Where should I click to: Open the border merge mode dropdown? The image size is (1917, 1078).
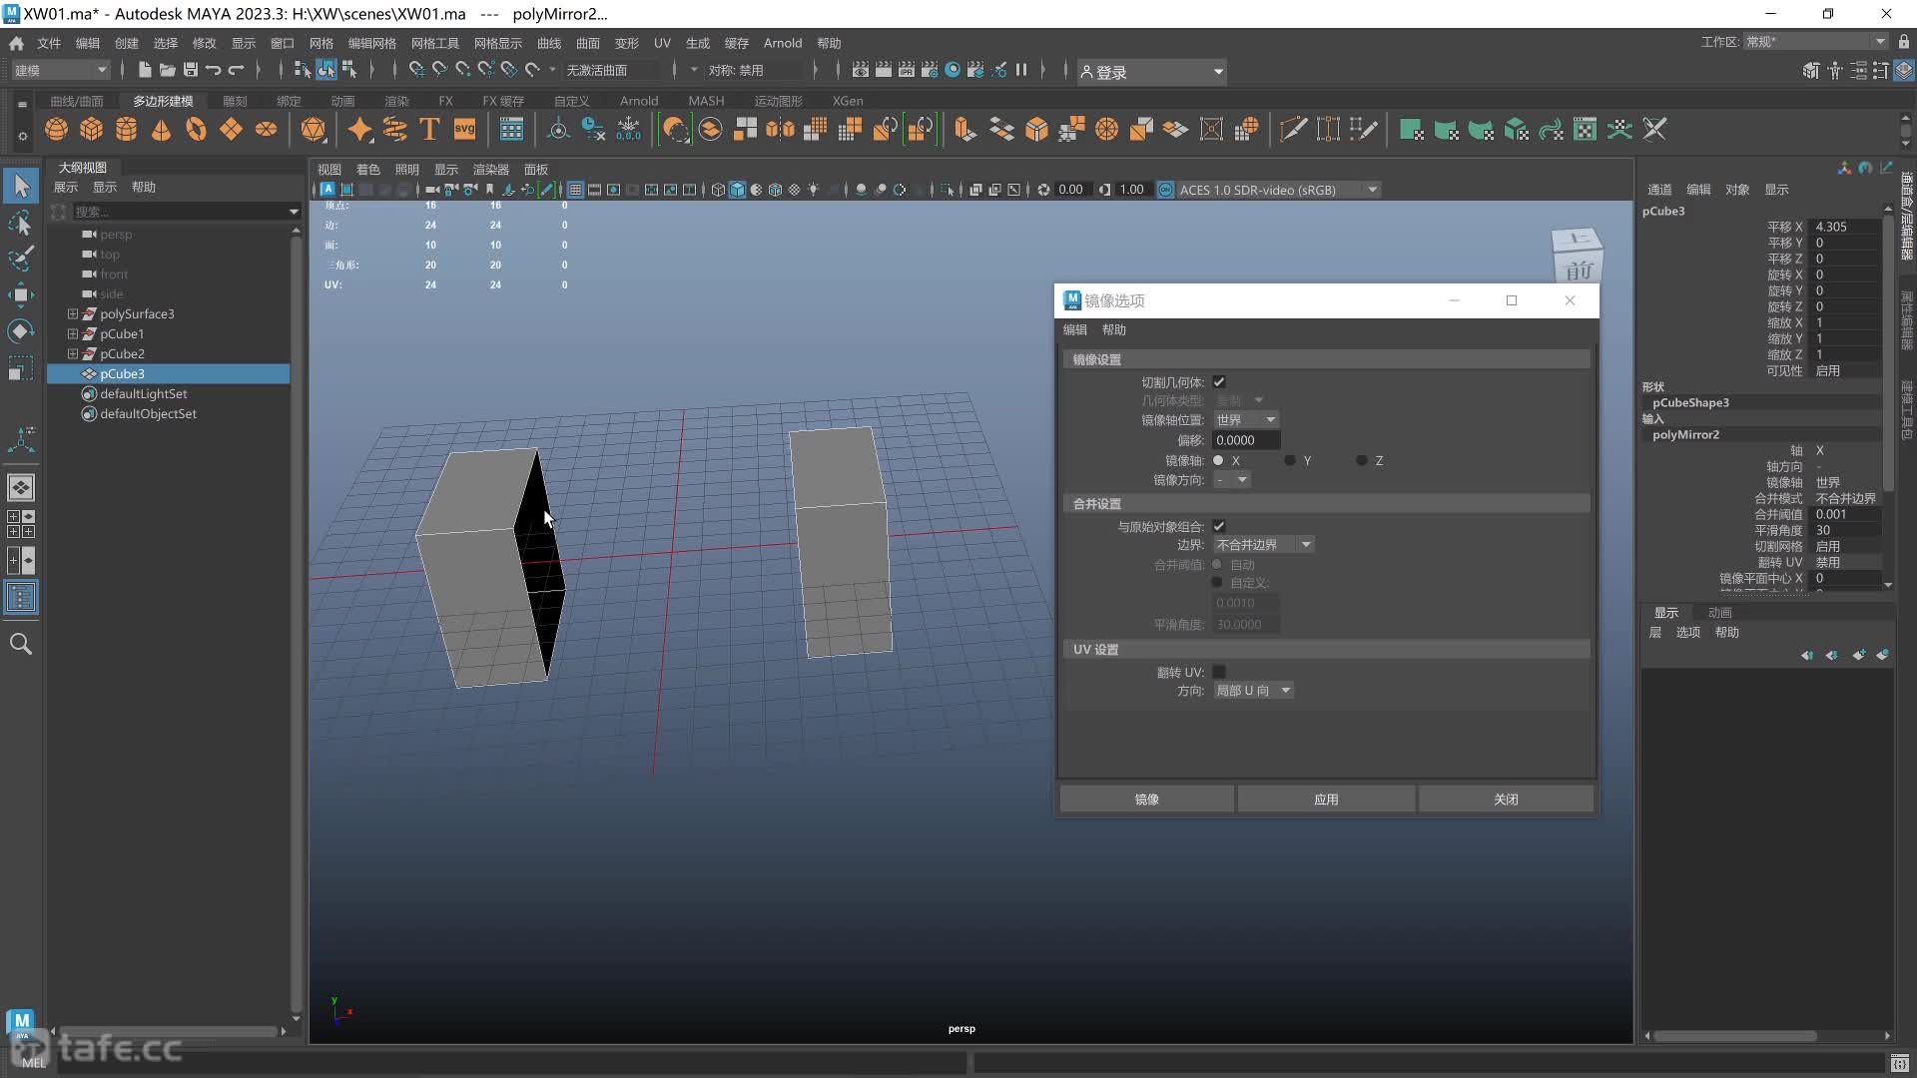click(1263, 545)
